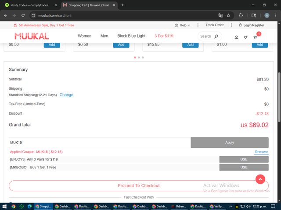Click the volume speaker tray icon
The height and width of the screenshot is (210, 281).
coord(248,206)
